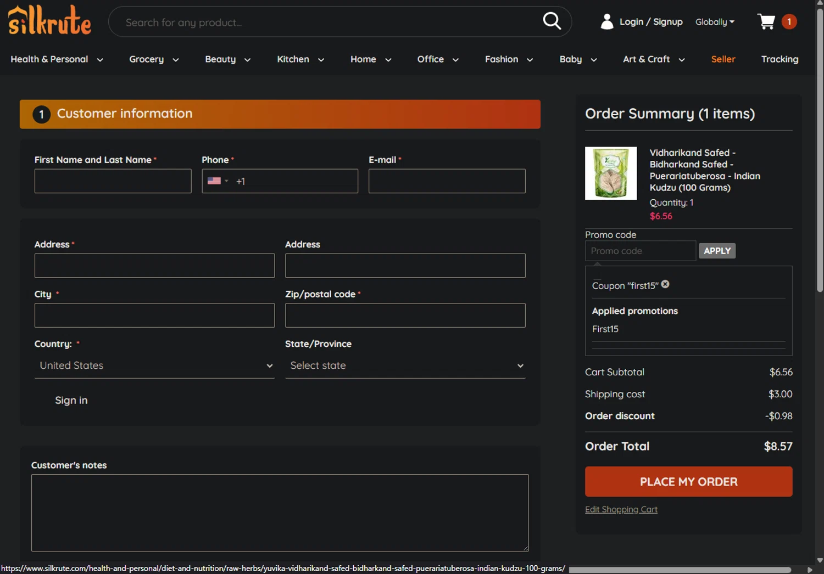This screenshot has height=574, width=824.
Task: Click Login / Signup
Action: 651,22
